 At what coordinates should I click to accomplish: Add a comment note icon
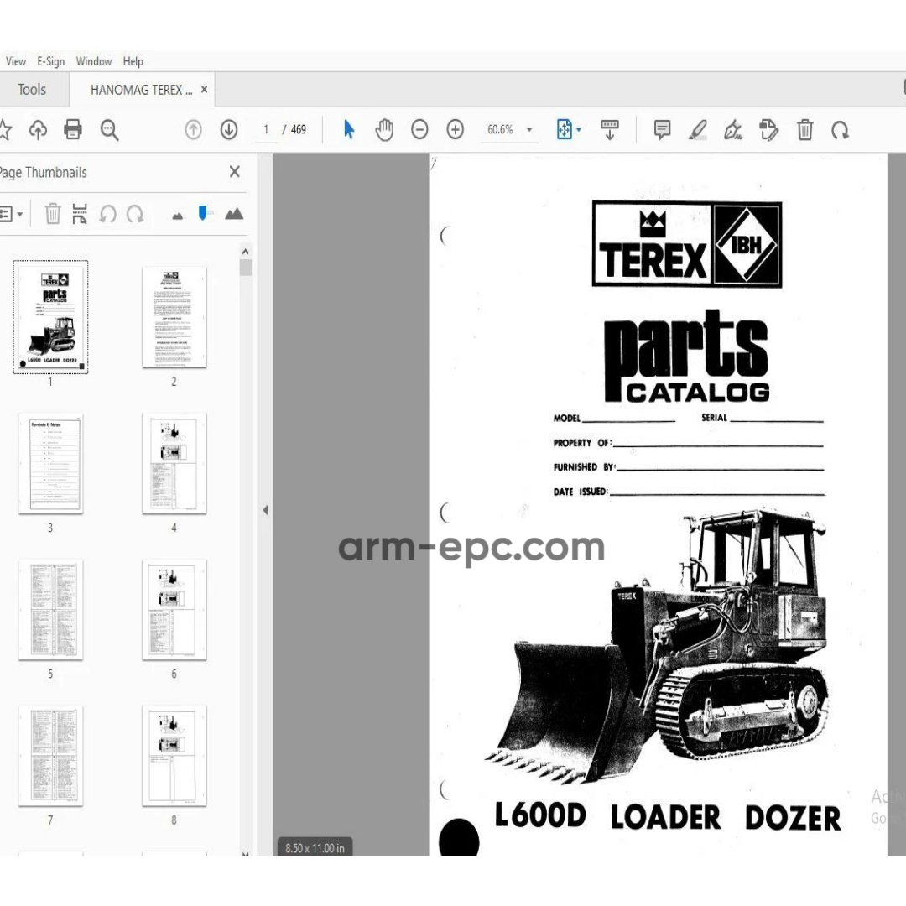click(662, 129)
